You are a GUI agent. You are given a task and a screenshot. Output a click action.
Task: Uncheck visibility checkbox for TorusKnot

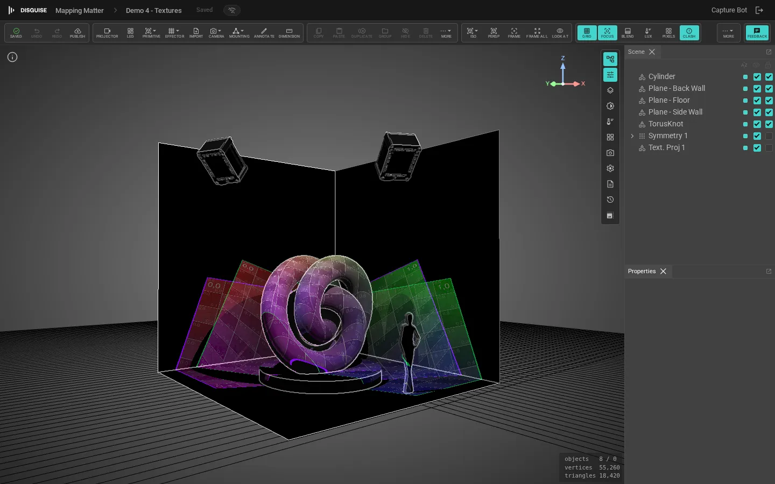pyautogui.click(x=757, y=124)
